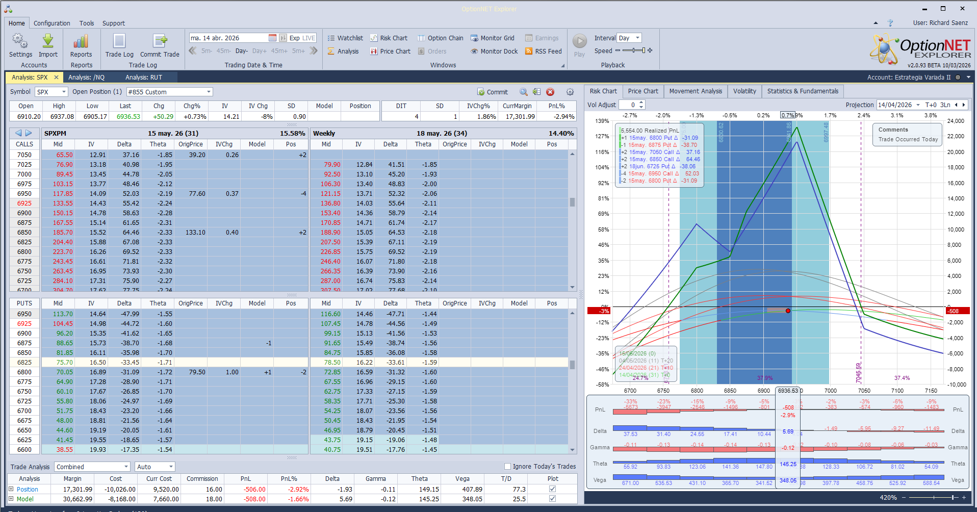
Task: Open the Interval Day dropdown
Action: tap(637, 38)
